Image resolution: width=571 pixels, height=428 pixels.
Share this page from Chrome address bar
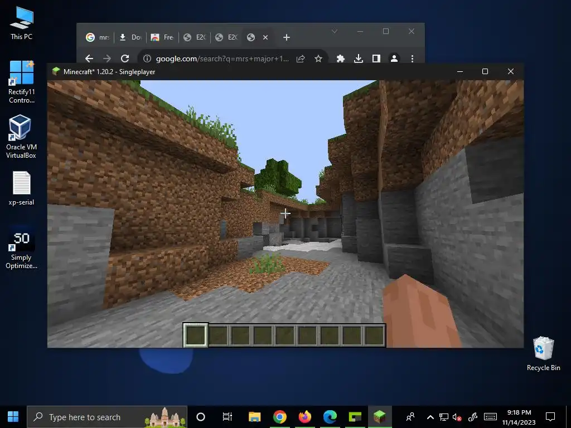[301, 59]
